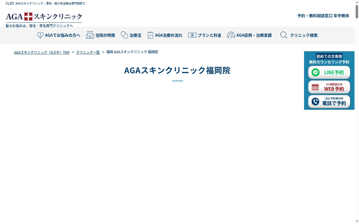Click the hospital building icon for 当院の特徴
The height and width of the screenshot is (224, 359).
pyautogui.click(x=90, y=35)
